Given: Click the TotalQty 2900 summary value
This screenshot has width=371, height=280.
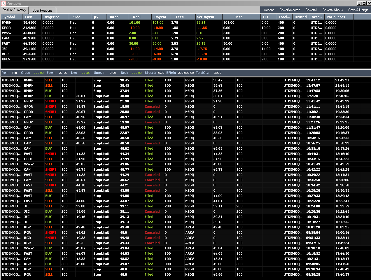Looking at the screenshot, I should 218,73.
